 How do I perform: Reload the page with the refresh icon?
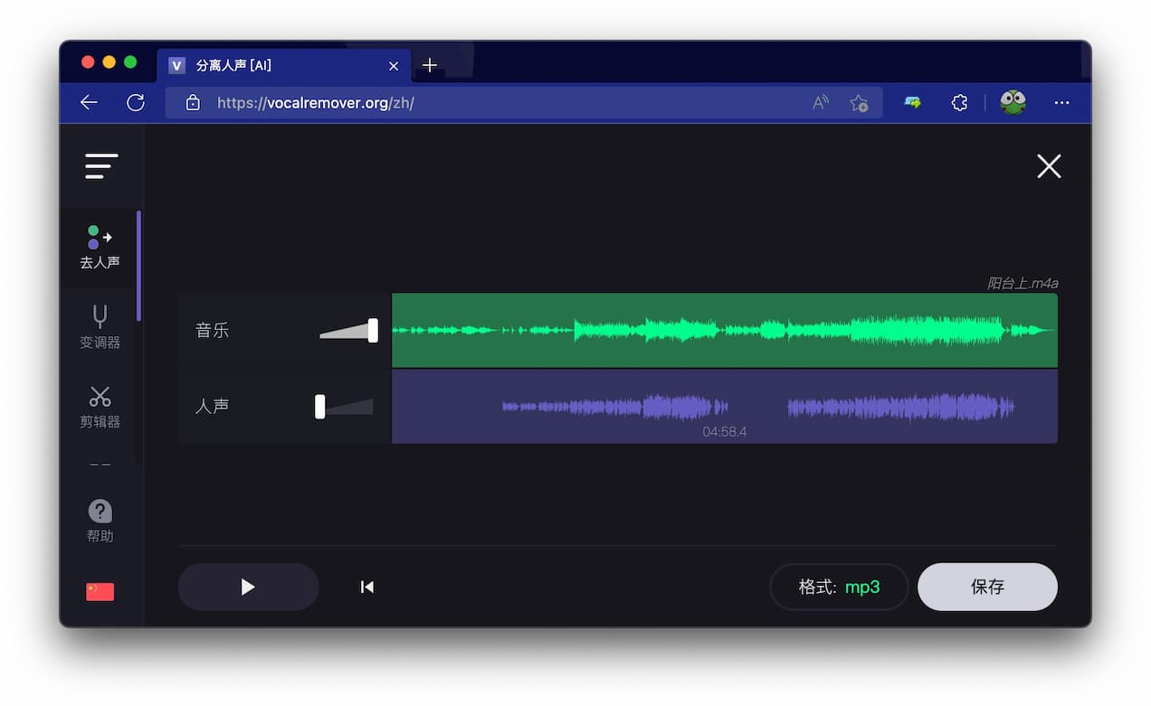coord(136,103)
